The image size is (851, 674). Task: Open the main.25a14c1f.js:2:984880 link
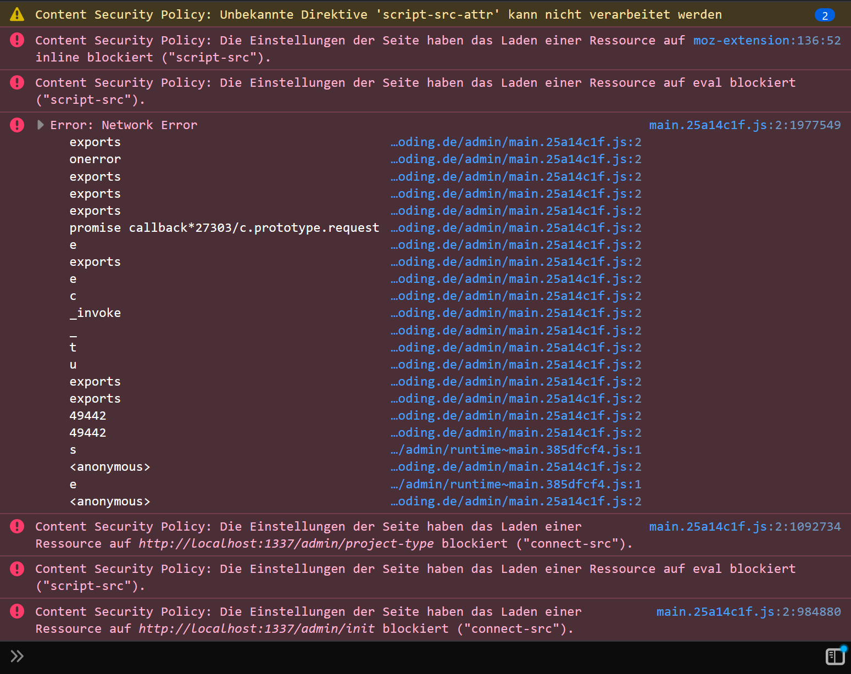[748, 611]
